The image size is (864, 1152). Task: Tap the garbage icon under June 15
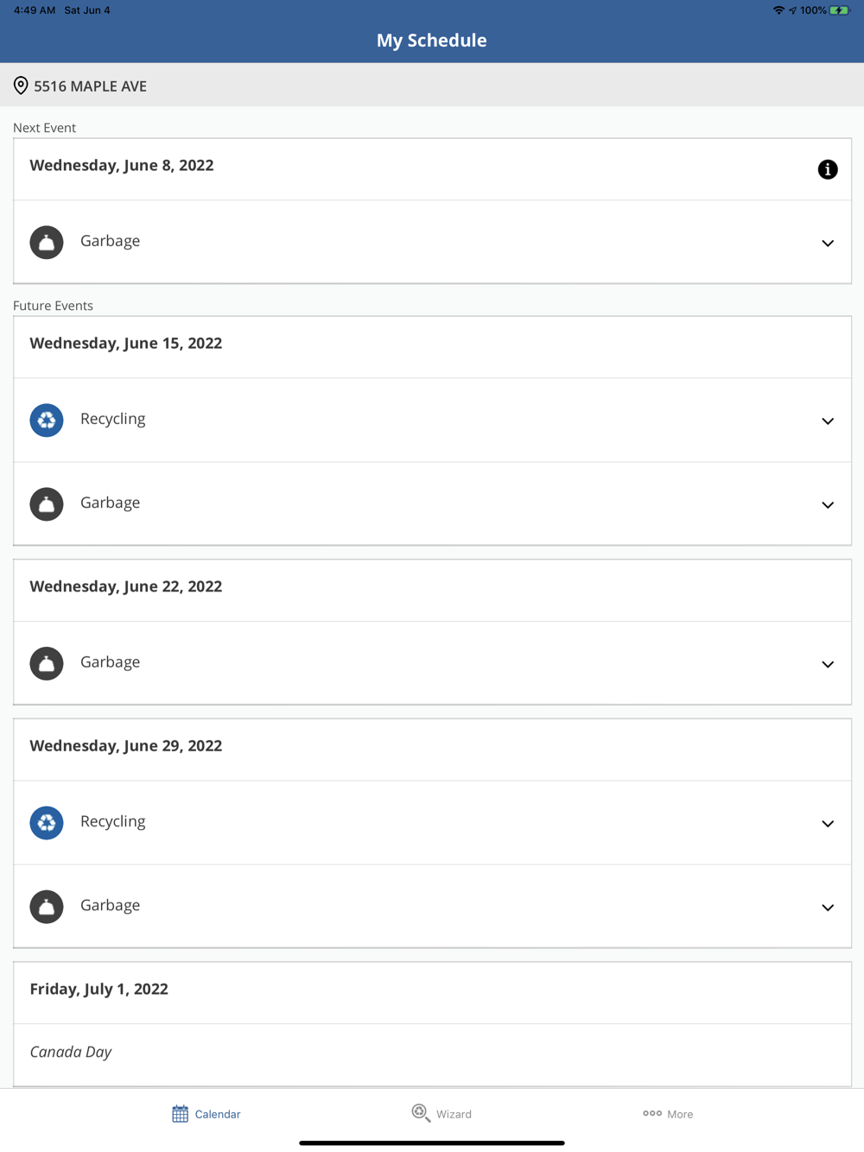[x=47, y=504]
